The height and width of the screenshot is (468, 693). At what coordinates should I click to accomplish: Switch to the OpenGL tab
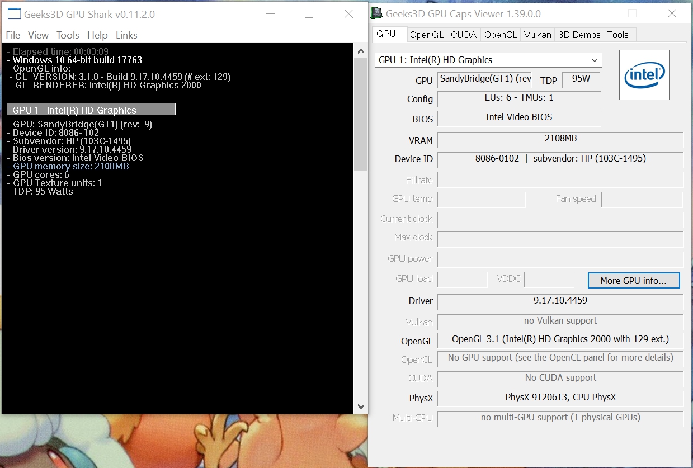point(427,35)
